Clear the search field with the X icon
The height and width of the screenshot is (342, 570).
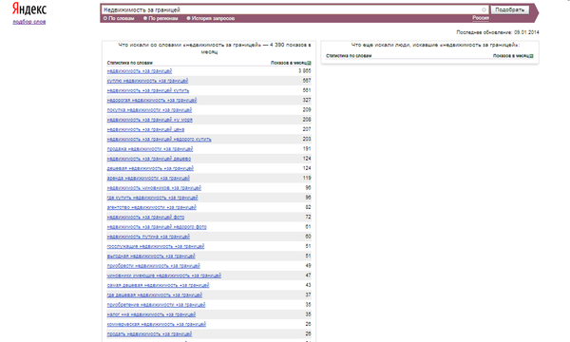[484, 9]
